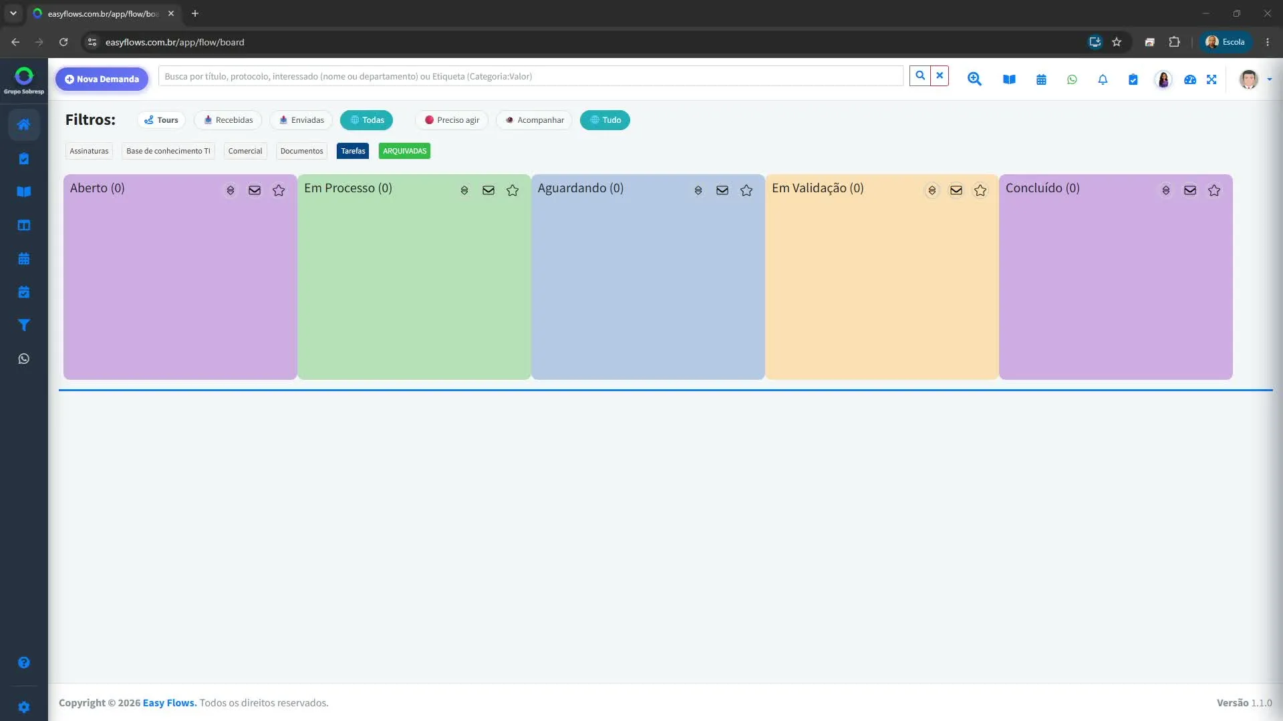Open the calendar-check icon in sidebar
1283x721 pixels.
coord(24,292)
